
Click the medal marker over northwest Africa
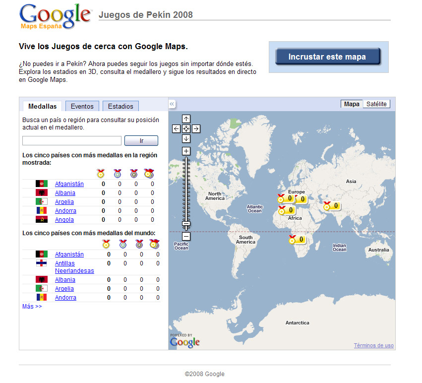coord(287,210)
